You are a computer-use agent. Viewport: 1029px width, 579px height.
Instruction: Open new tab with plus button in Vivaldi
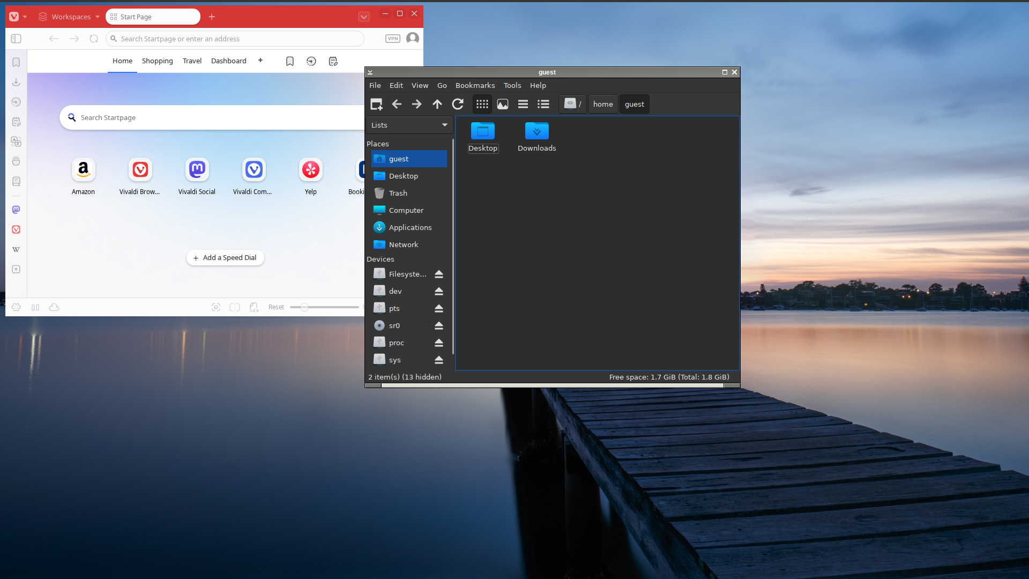[x=212, y=17]
